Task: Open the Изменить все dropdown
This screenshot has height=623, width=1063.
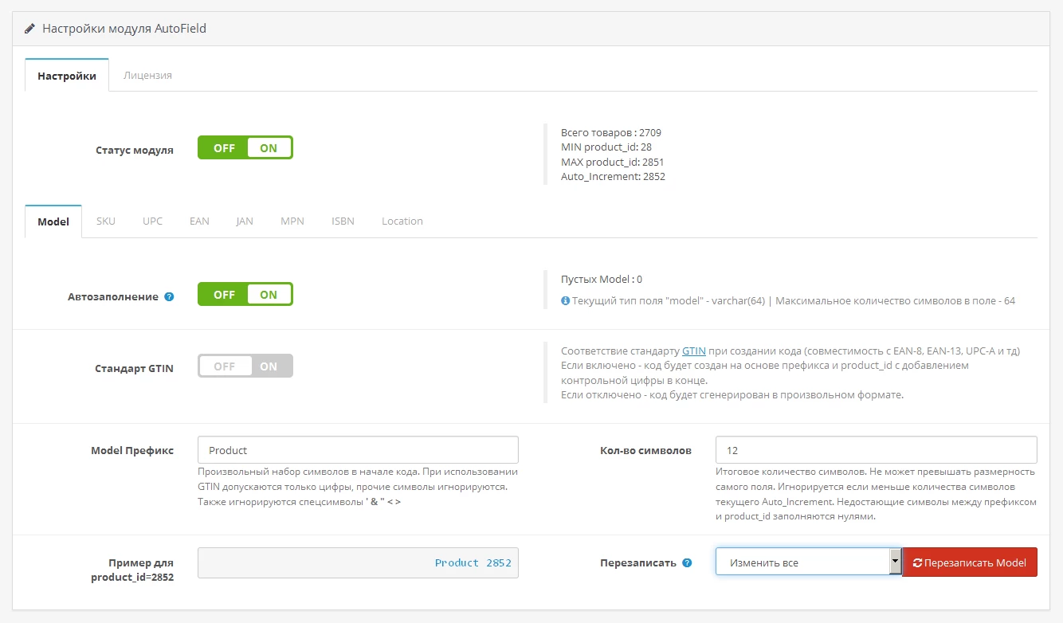Action: point(808,562)
